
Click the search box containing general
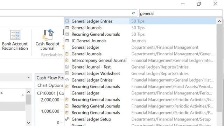tap(181, 13)
